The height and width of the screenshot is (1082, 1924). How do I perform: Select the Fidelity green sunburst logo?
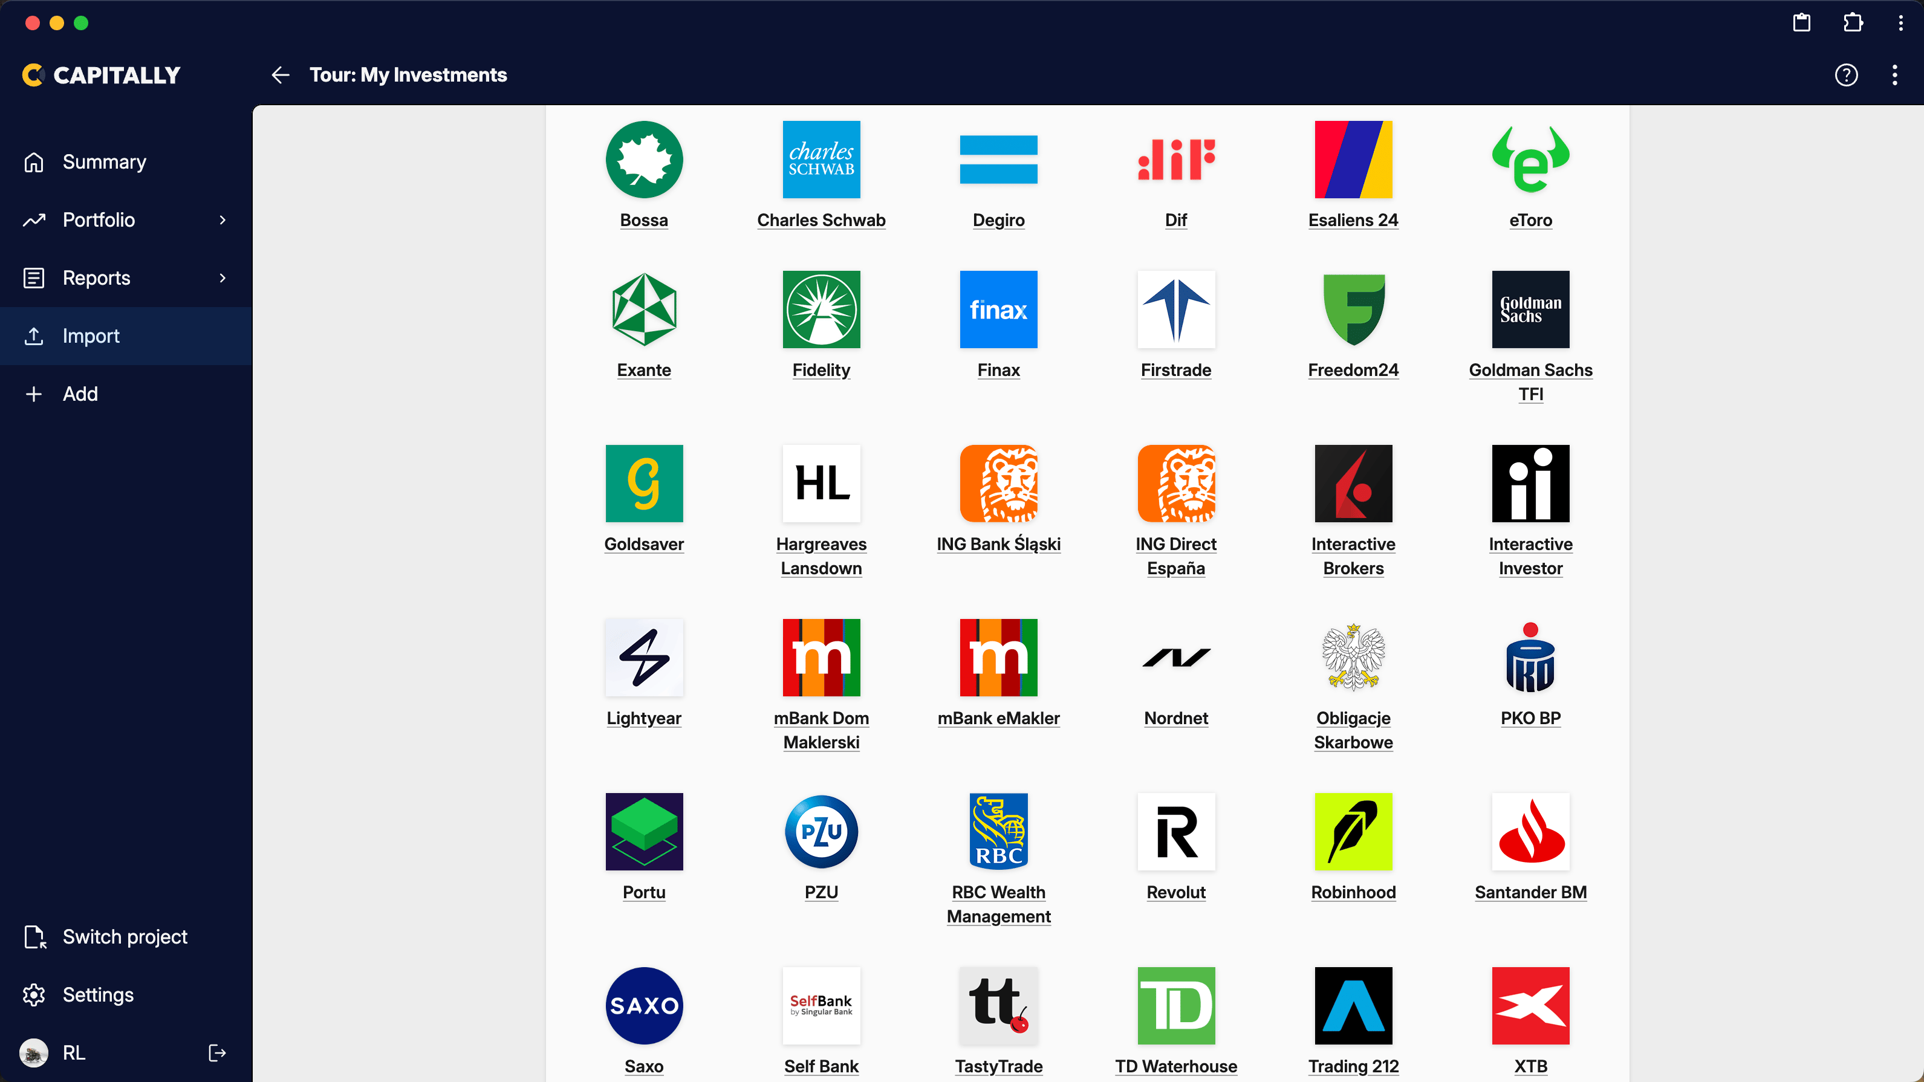click(x=821, y=310)
